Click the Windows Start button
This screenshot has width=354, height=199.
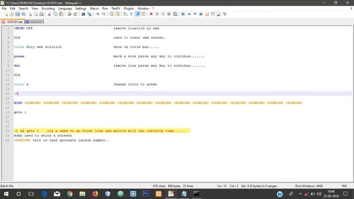(6, 194)
